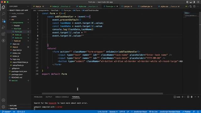Collapse REACT-TODO-LIST-APP root folder
The height and width of the screenshot is (113, 201).
[x=19, y=10]
